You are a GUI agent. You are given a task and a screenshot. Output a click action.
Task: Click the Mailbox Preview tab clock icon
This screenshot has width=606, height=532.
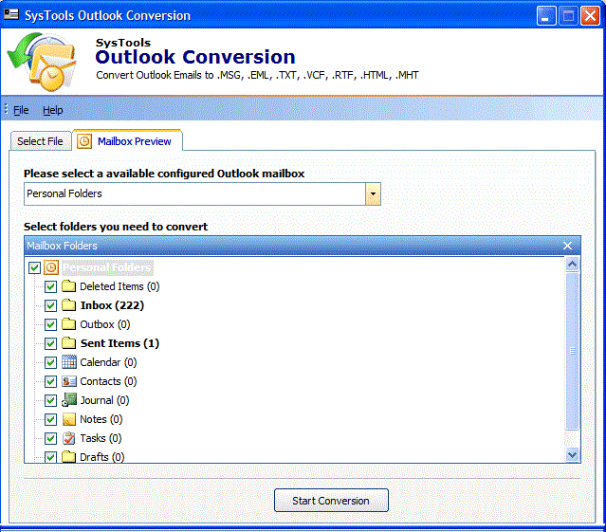point(83,141)
